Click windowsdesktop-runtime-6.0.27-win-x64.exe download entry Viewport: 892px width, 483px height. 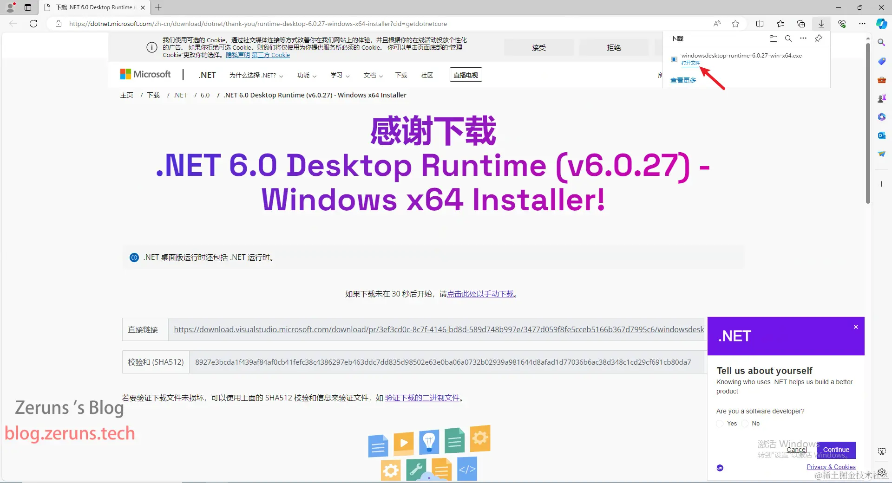tap(741, 56)
